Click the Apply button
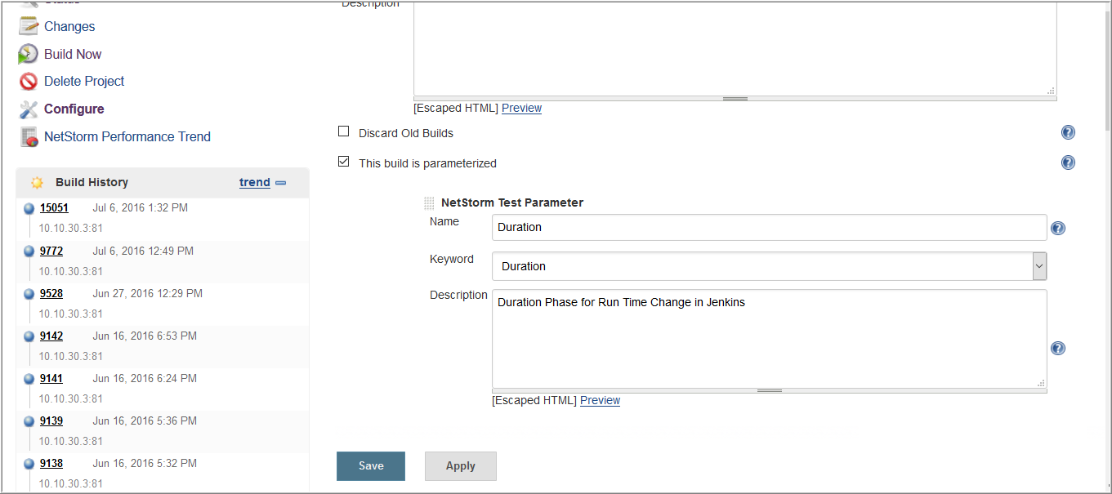Image resolution: width=1112 pixels, height=494 pixels. coord(461,466)
